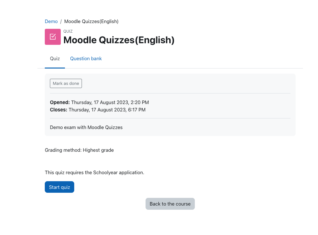This screenshot has width=318, height=235.
Task: Click the Closes date line
Action: tap(98, 109)
